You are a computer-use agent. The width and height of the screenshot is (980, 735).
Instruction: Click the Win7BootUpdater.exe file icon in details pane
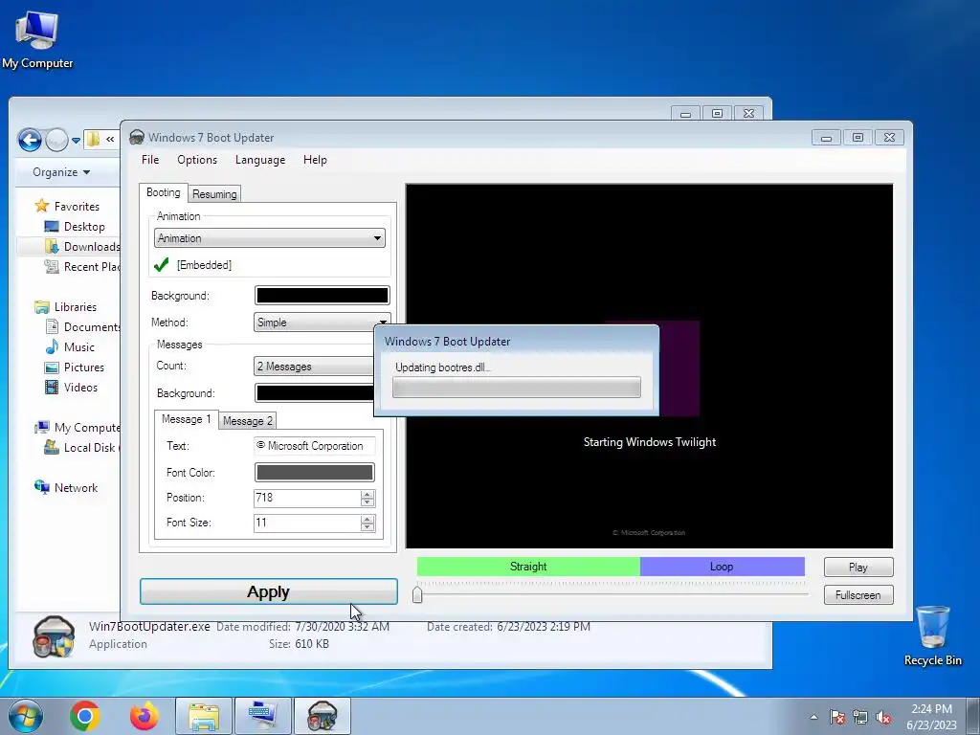point(54,636)
